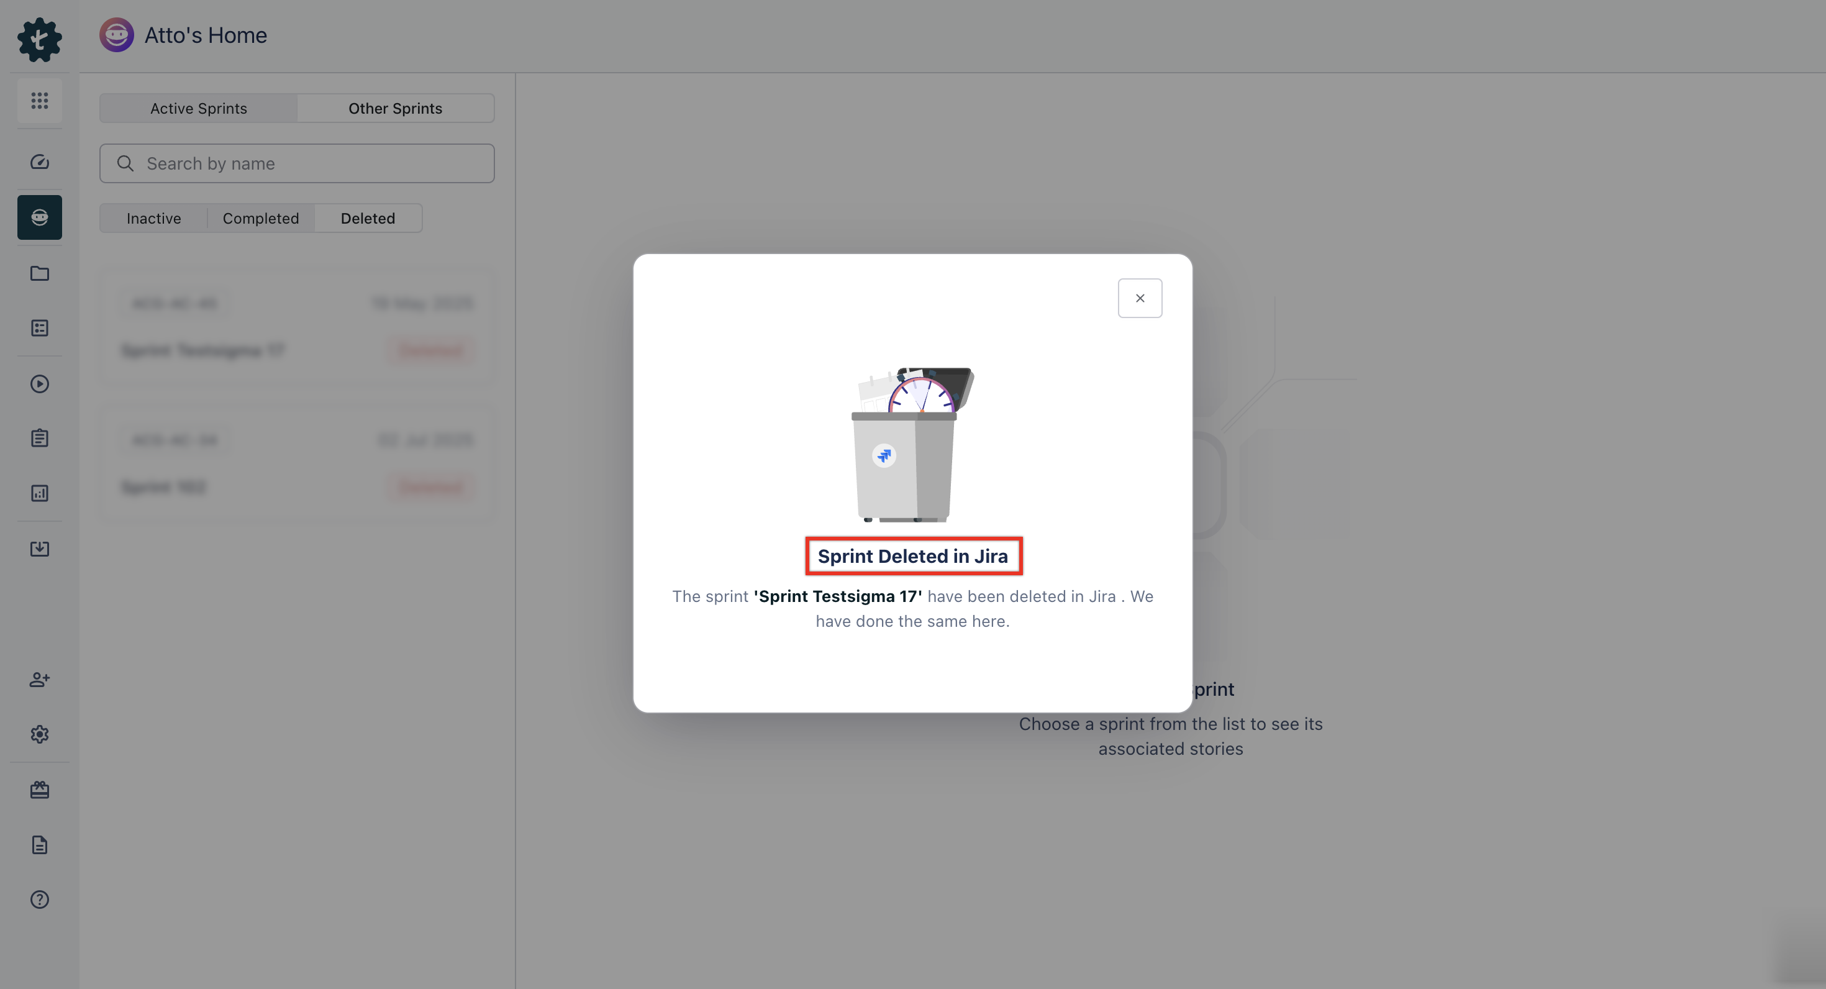The image size is (1826, 989).
Task: Open the clipboard test plans icon
Action: [x=39, y=437]
